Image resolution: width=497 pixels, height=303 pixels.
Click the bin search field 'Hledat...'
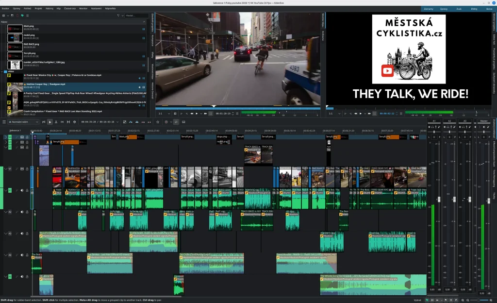tap(136, 16)
